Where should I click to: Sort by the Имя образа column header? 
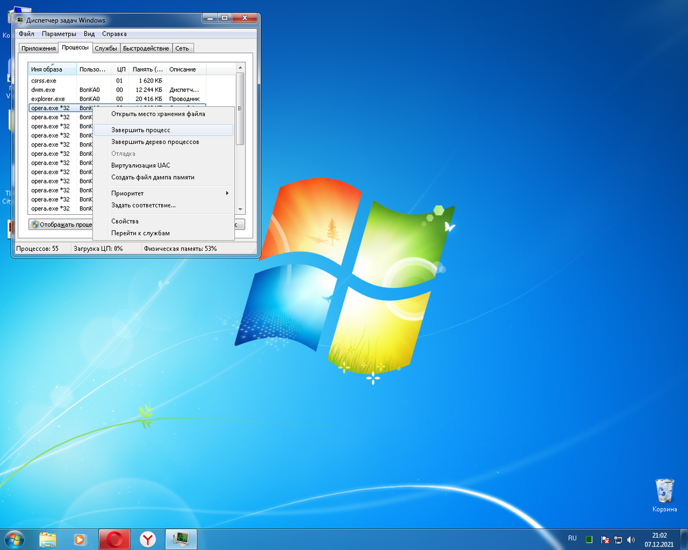tap(53, 69)
